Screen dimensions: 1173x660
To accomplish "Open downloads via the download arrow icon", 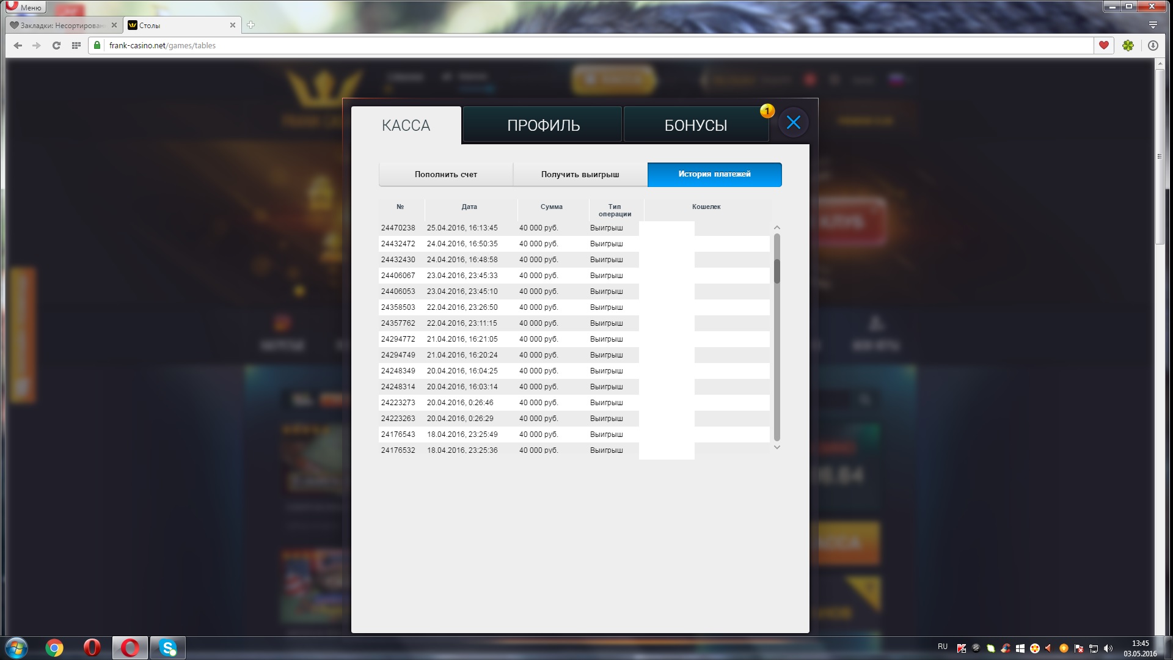I will click(1153, 45).
